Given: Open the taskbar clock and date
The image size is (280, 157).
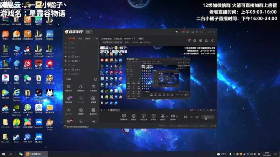Looking at the screenshot, I should point(267,154).
